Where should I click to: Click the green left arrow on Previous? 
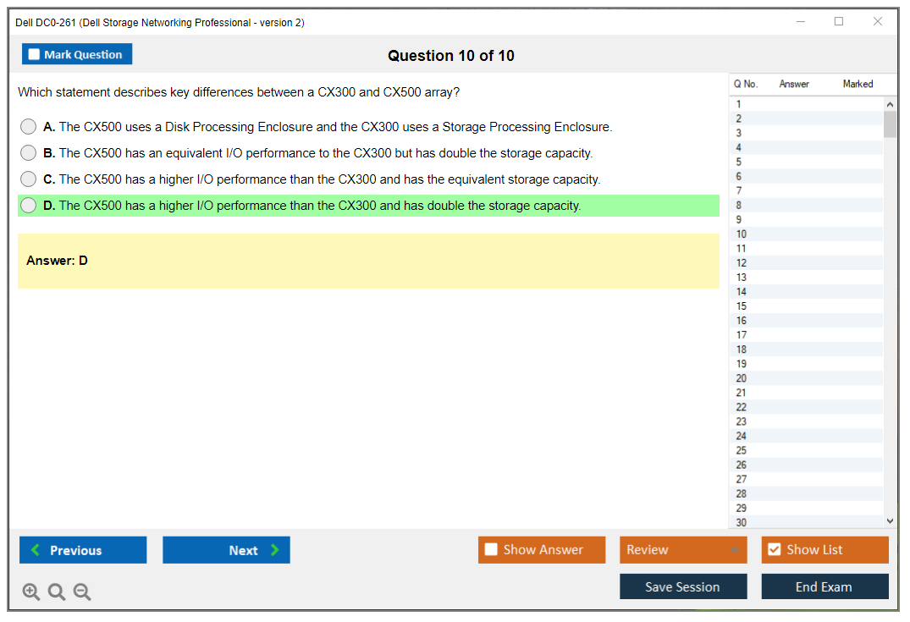[36, 550]
